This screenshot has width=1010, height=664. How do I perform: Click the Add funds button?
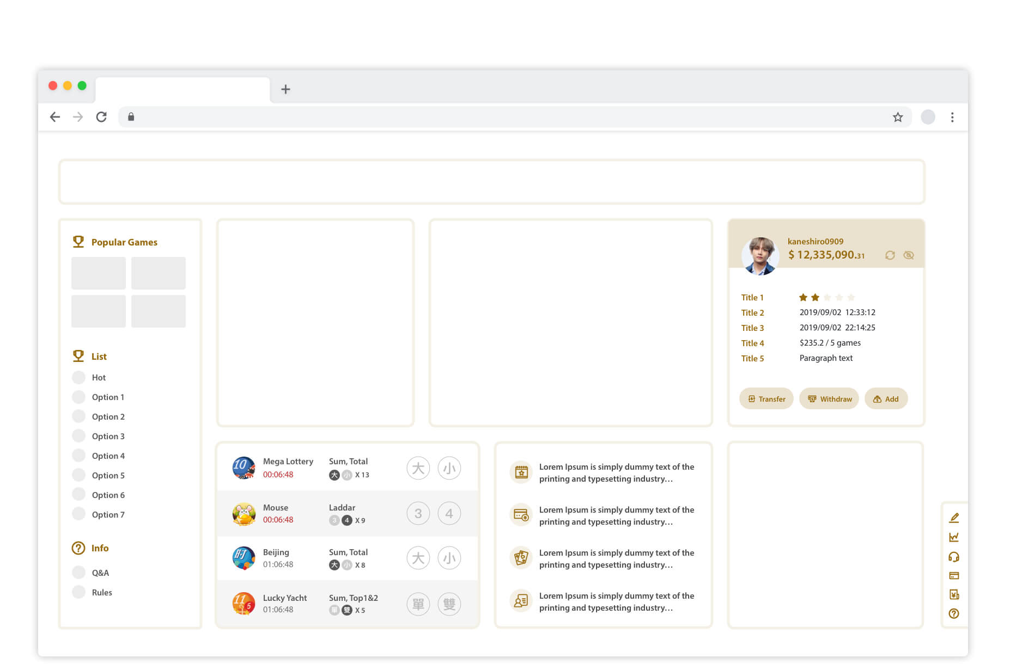click(x=886, y=399)
